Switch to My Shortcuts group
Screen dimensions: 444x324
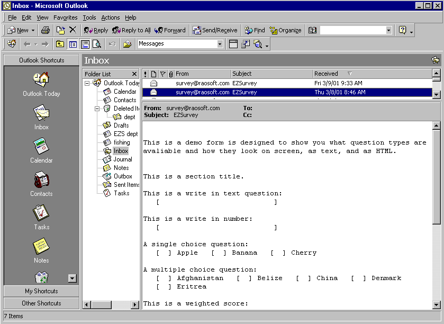click(x=41, y=291)
